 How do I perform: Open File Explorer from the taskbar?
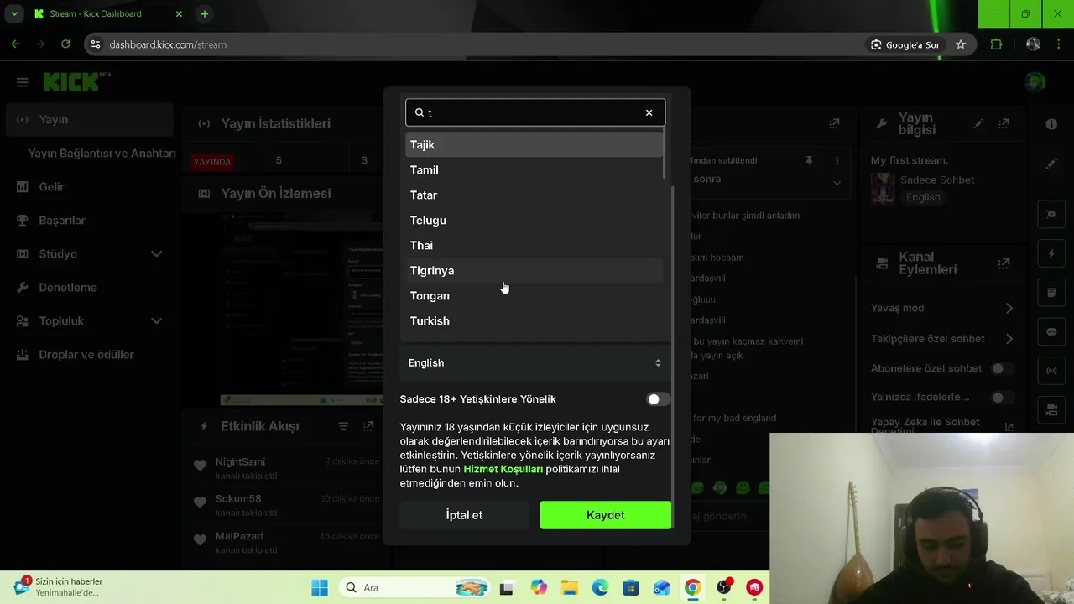(569, 587)
